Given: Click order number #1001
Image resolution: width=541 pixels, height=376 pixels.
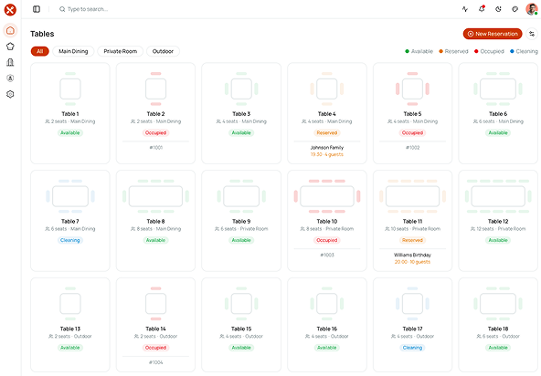Looking at the screenshot, I should pyautogui.click(x=155, y=148).
